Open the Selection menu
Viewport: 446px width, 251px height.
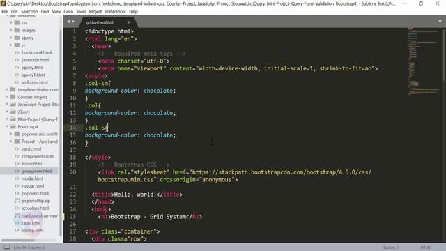29,12
